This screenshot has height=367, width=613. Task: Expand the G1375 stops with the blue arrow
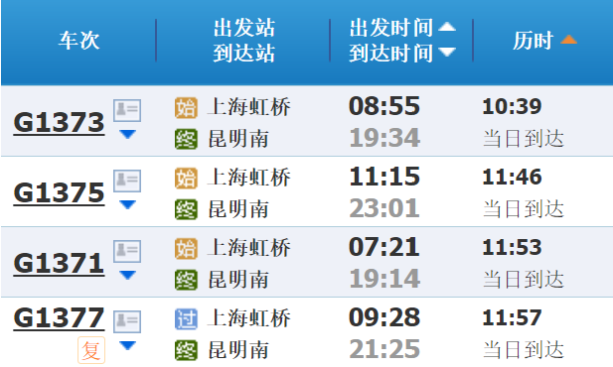click(127, 204)
